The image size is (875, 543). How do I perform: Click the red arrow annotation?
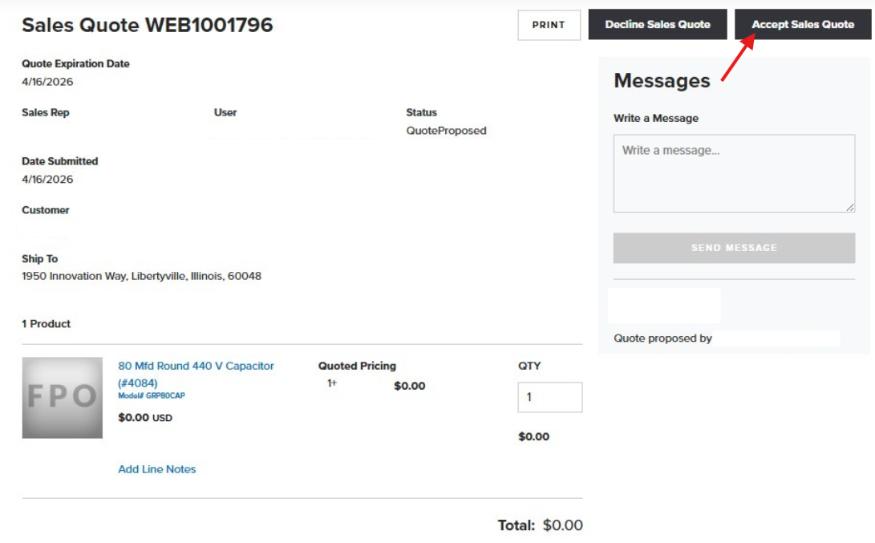(x=739, y=58)
